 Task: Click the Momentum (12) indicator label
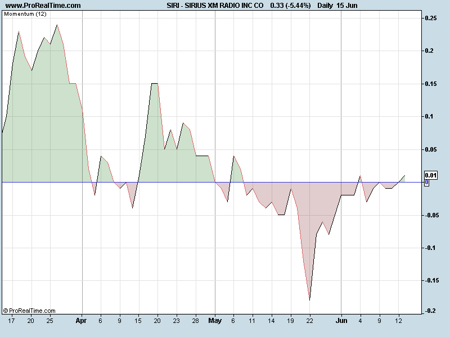pos(25,13)
